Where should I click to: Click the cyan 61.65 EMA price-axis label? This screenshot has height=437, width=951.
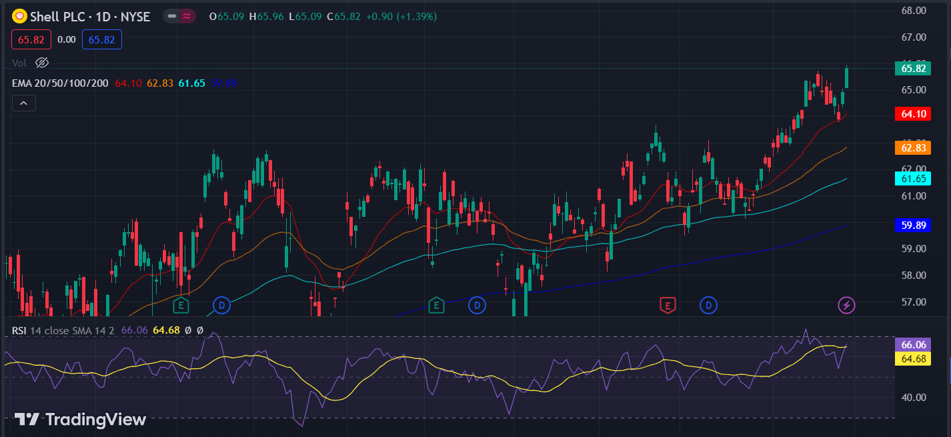point(913,179)
